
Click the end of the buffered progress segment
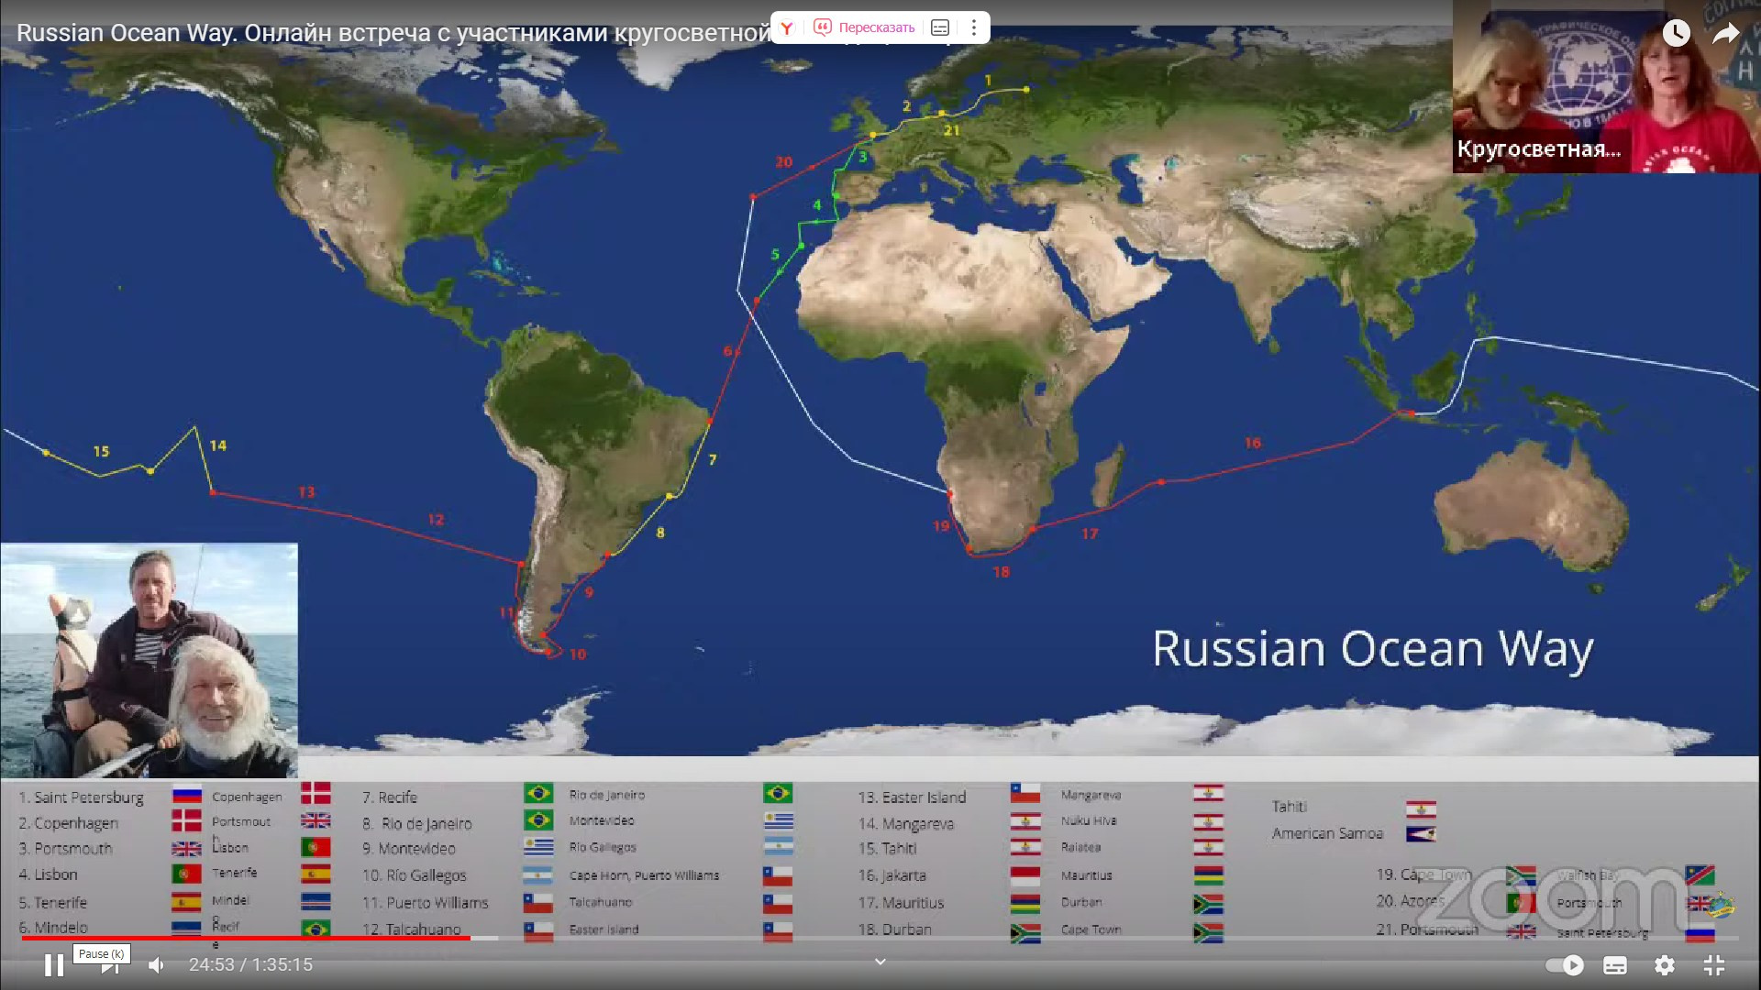click(x=497, y=938)
